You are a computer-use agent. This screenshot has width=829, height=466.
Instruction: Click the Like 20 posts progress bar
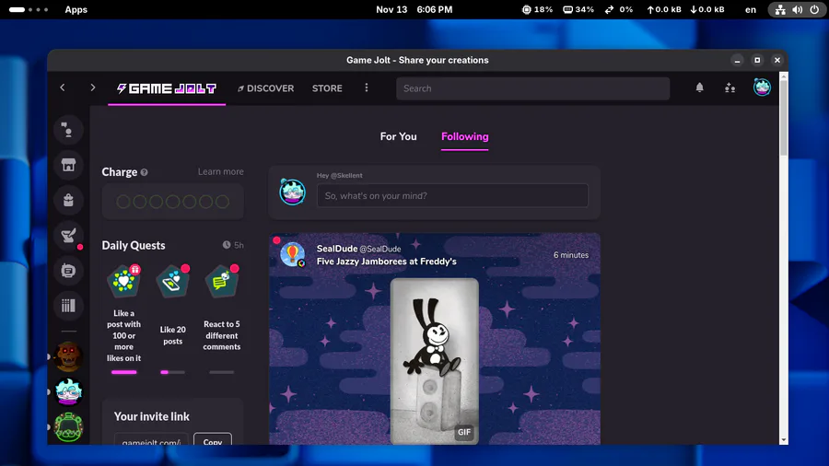tap(173, 372)
